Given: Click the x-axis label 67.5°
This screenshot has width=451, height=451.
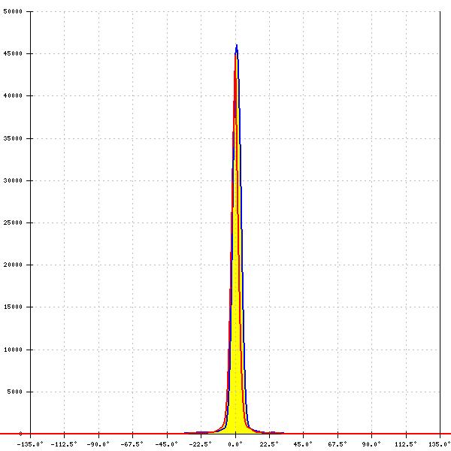Looking at the screenshot, I should click(x=337, y=444).
